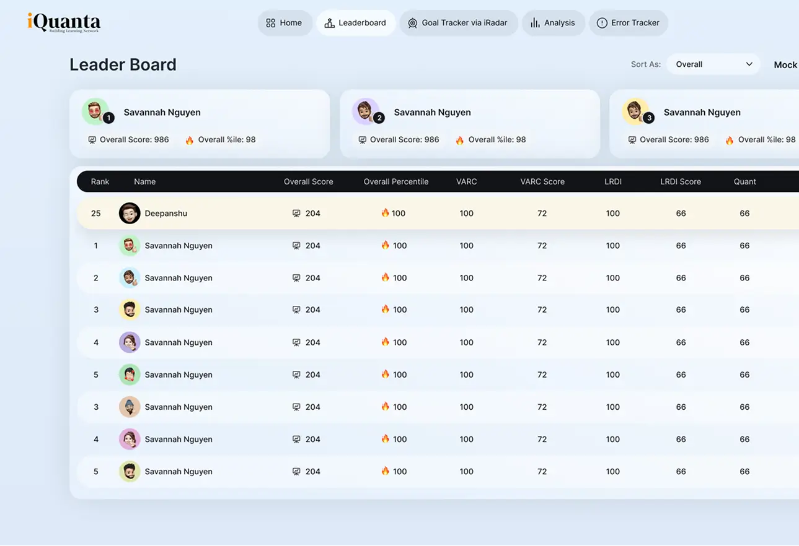Click the Rank column header
This screenshot has height=546, width=799.
(100, 181)
